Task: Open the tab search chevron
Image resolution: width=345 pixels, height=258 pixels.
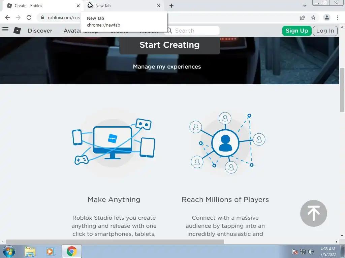Action: 305,6
